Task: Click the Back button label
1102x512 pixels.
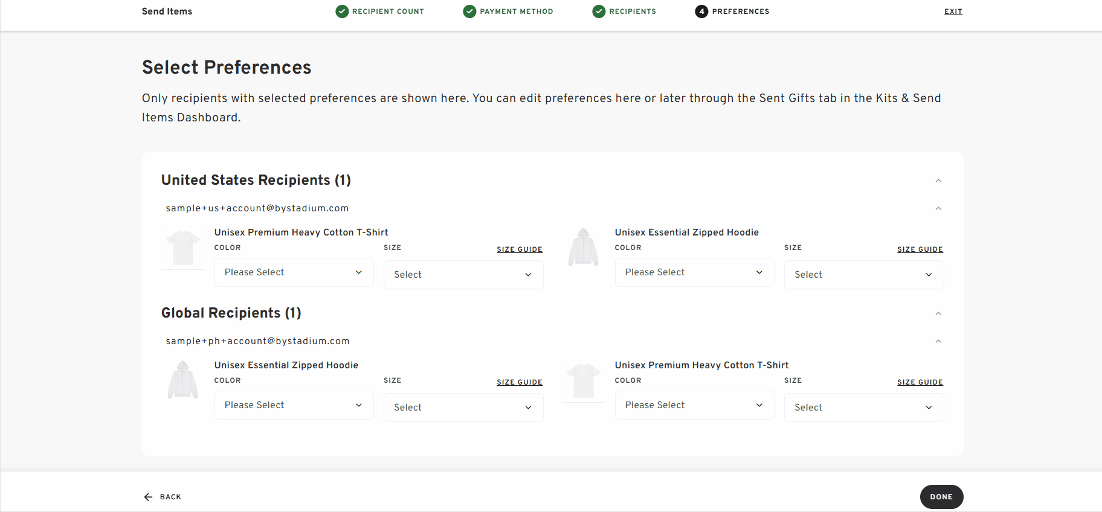Action: point(170,497)
